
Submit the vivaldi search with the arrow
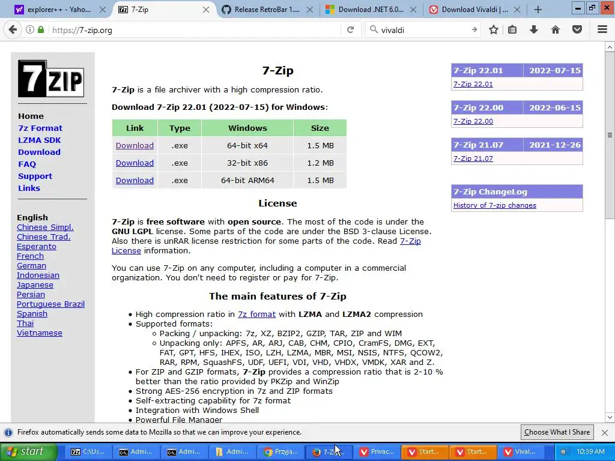click(474, 30)
